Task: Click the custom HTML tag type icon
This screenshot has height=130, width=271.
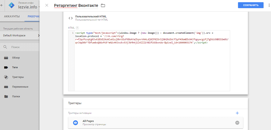Action: (x=70, y=18)
